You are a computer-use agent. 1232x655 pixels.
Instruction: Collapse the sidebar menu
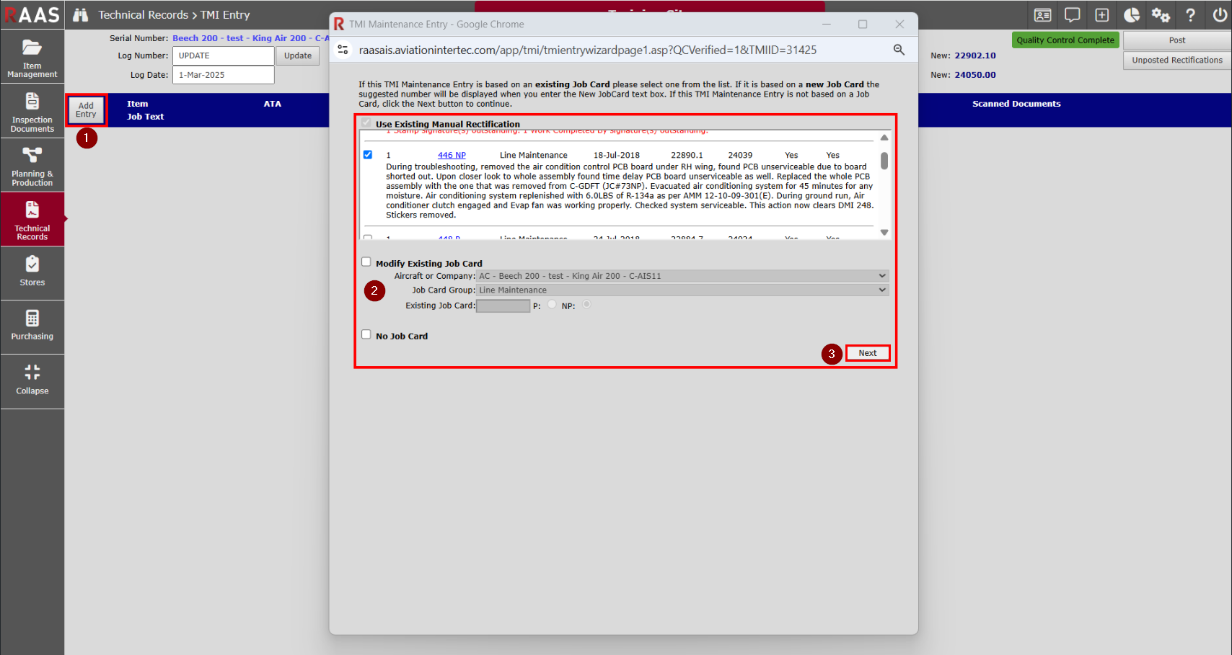pos(32,380)
